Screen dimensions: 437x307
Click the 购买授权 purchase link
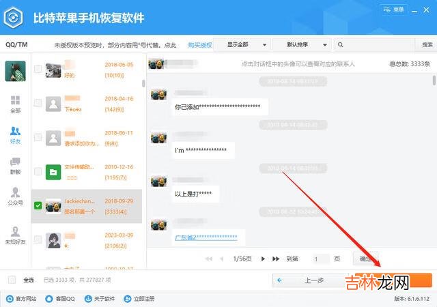pyautogui.click(x=200, y=45)
